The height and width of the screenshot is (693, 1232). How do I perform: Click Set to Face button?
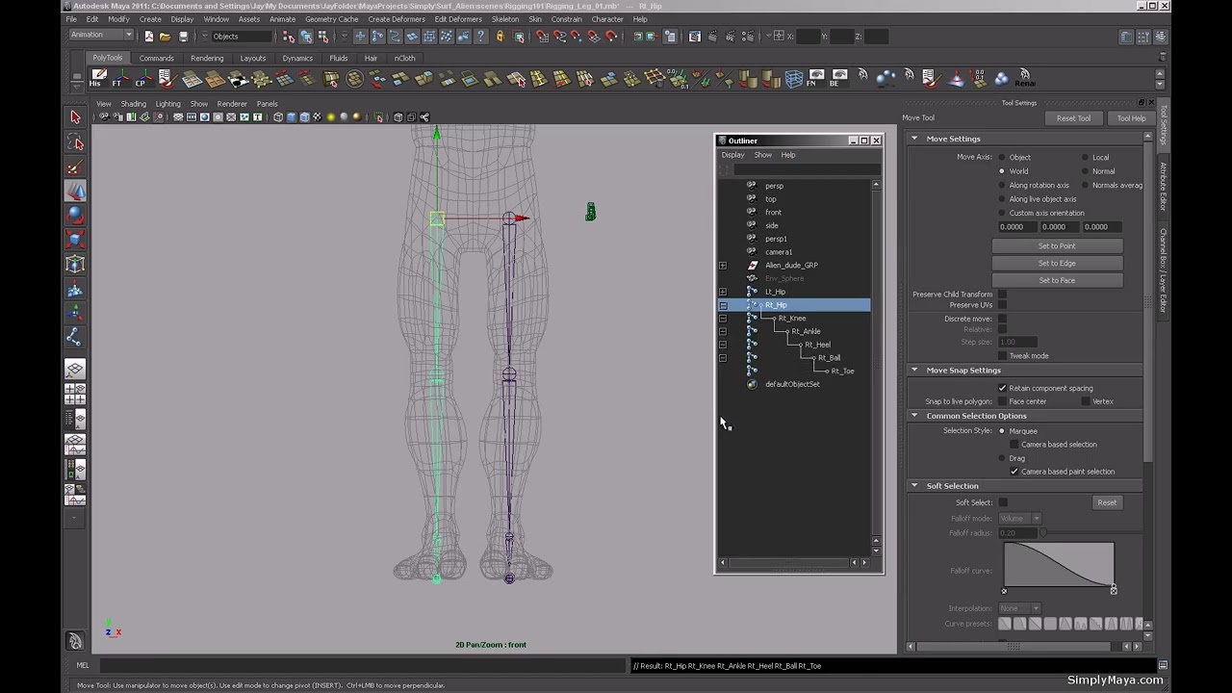(x=1057, y=280)
